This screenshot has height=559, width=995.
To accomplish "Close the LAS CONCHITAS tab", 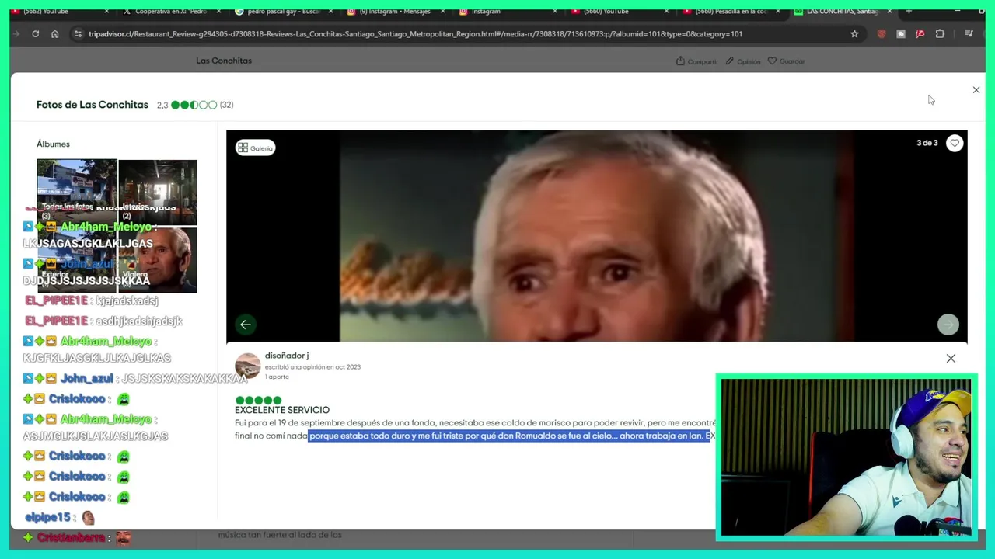I will coord(889,12).
